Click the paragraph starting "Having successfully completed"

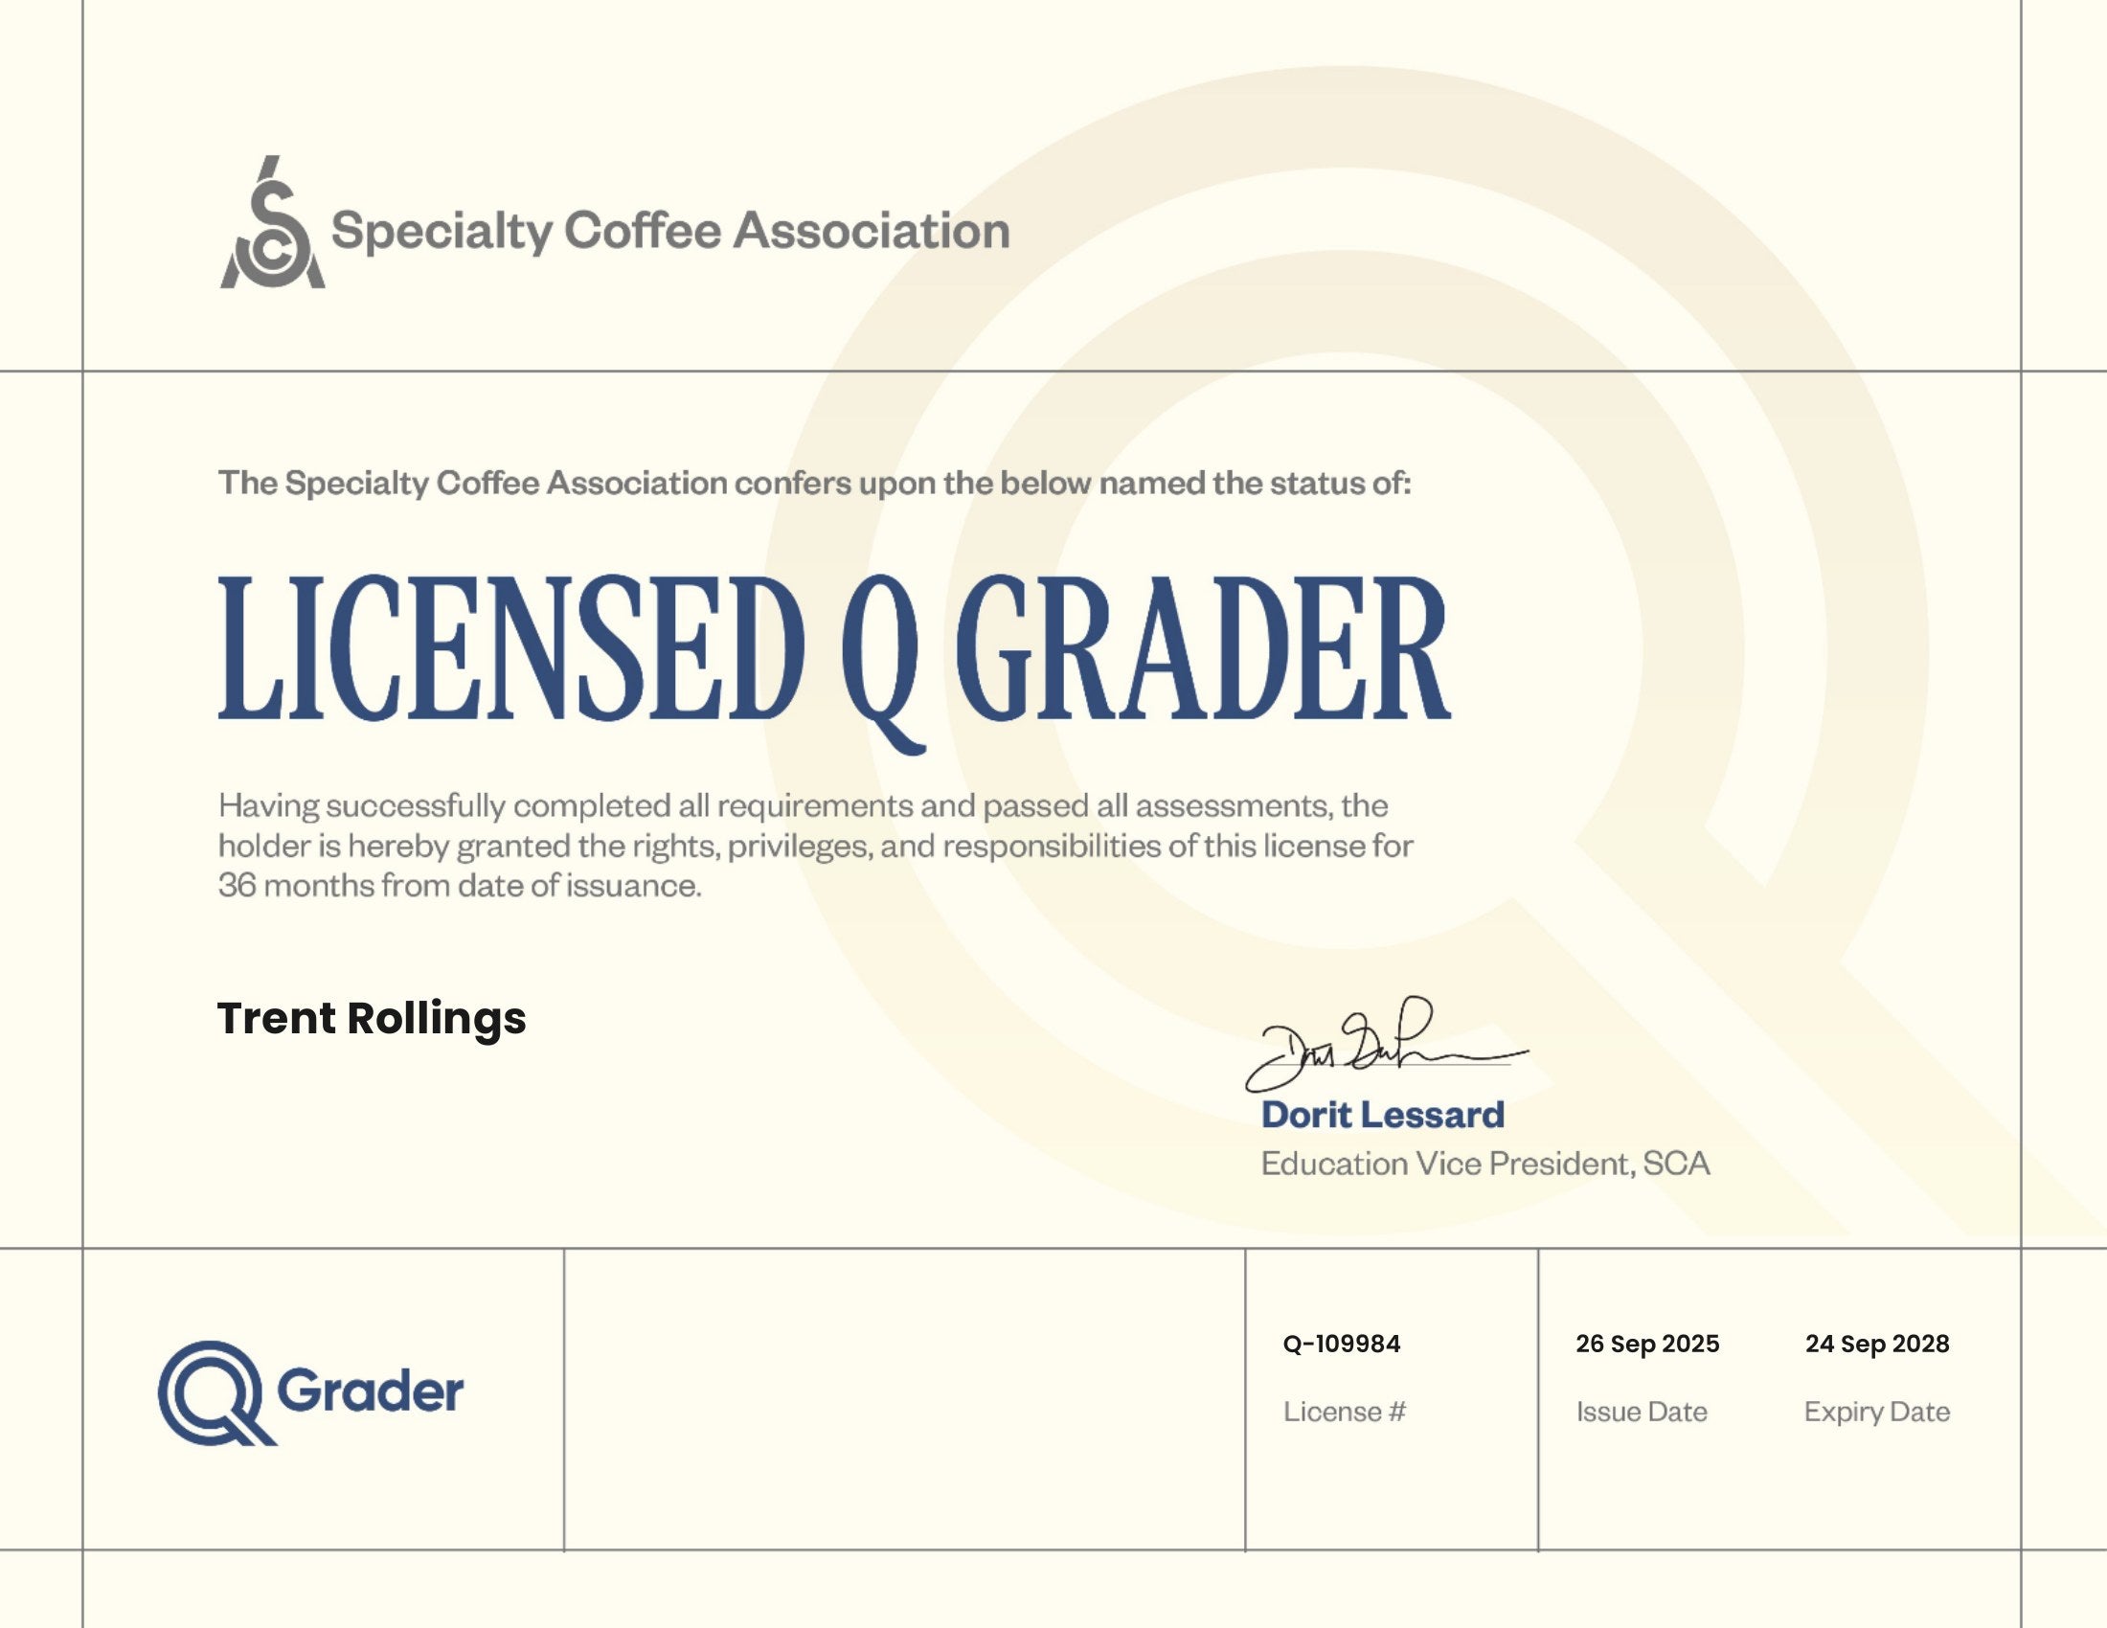(815, 845)
